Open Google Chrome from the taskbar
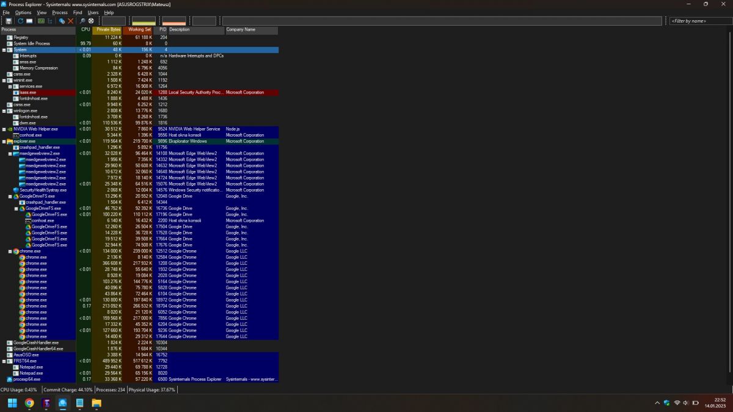Image resolution: width=733 pixels, height=412 pixels. click(x=29, y=403)
